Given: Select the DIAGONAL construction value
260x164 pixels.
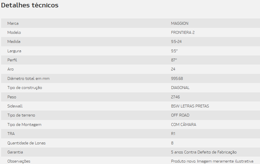Looking at the screenshot, I should coord(180,88).
